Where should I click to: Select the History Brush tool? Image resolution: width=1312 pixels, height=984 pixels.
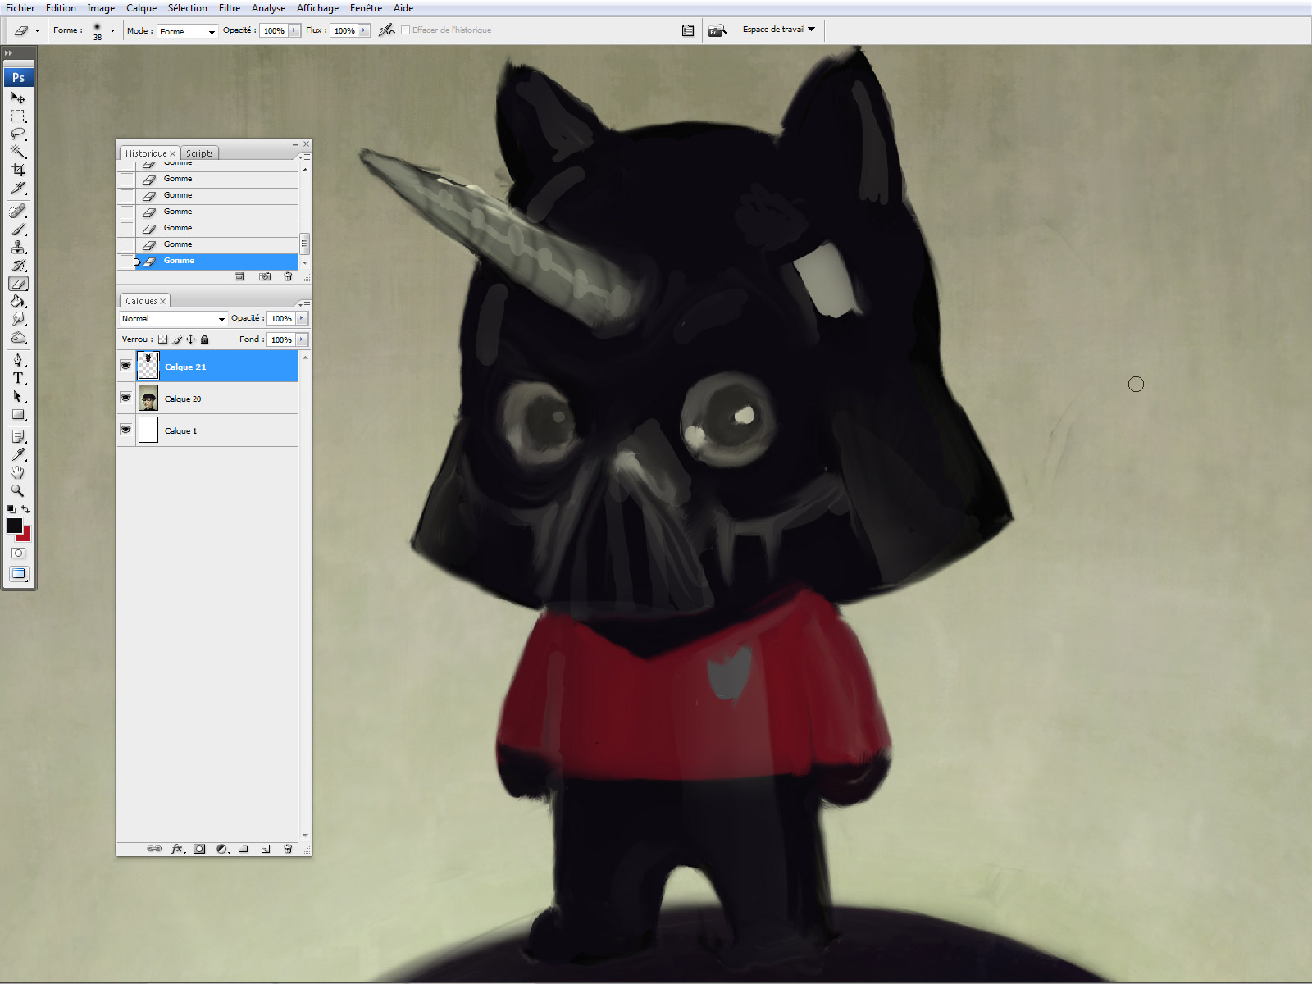coord(18,265)
